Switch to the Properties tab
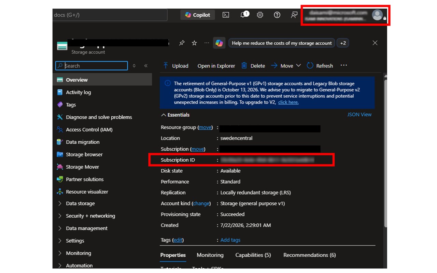 tap(173, 255)
